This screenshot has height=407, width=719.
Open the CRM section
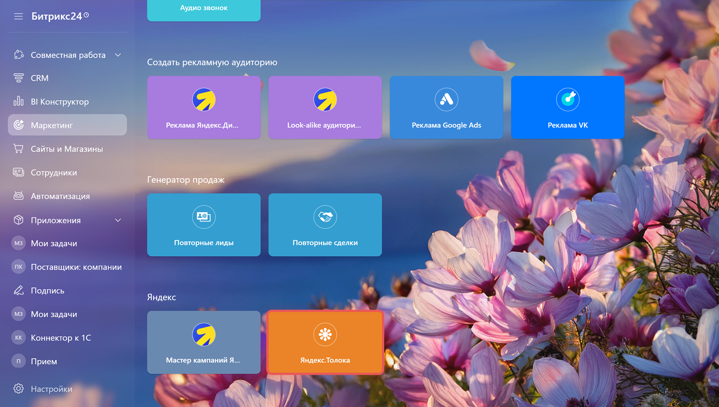(40, 78)
